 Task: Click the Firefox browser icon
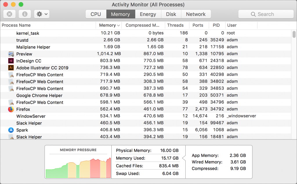click(x=11, y=109)
